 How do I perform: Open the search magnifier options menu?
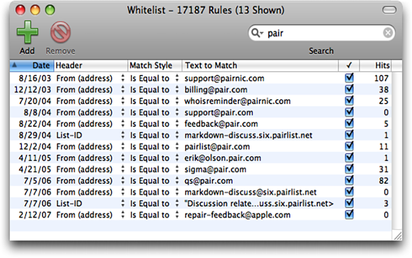(x=257, y=33)
